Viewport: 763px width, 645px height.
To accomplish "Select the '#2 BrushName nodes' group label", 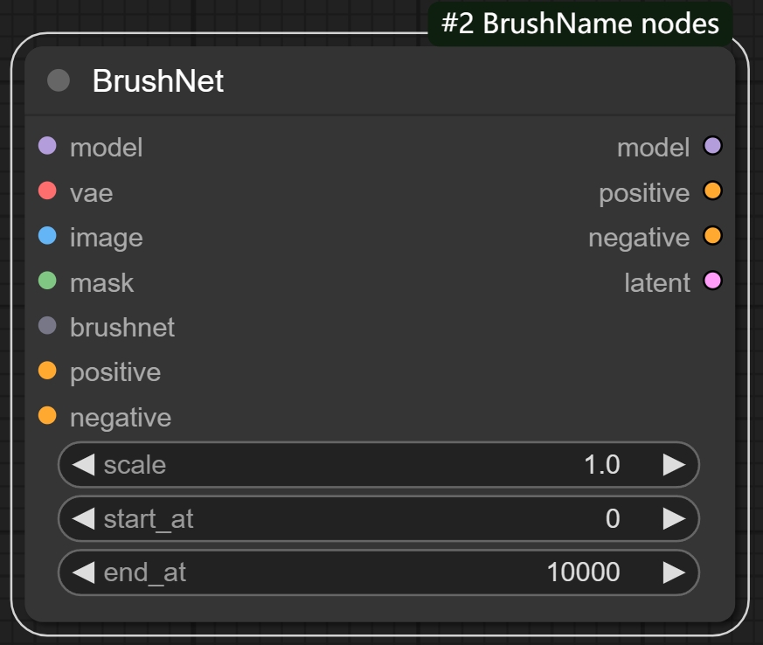I will 580,24.
